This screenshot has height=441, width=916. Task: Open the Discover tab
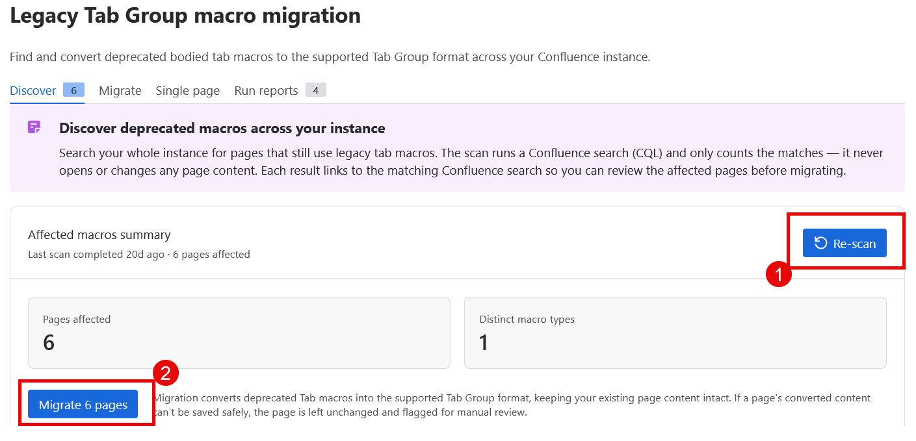pos(33,91)
